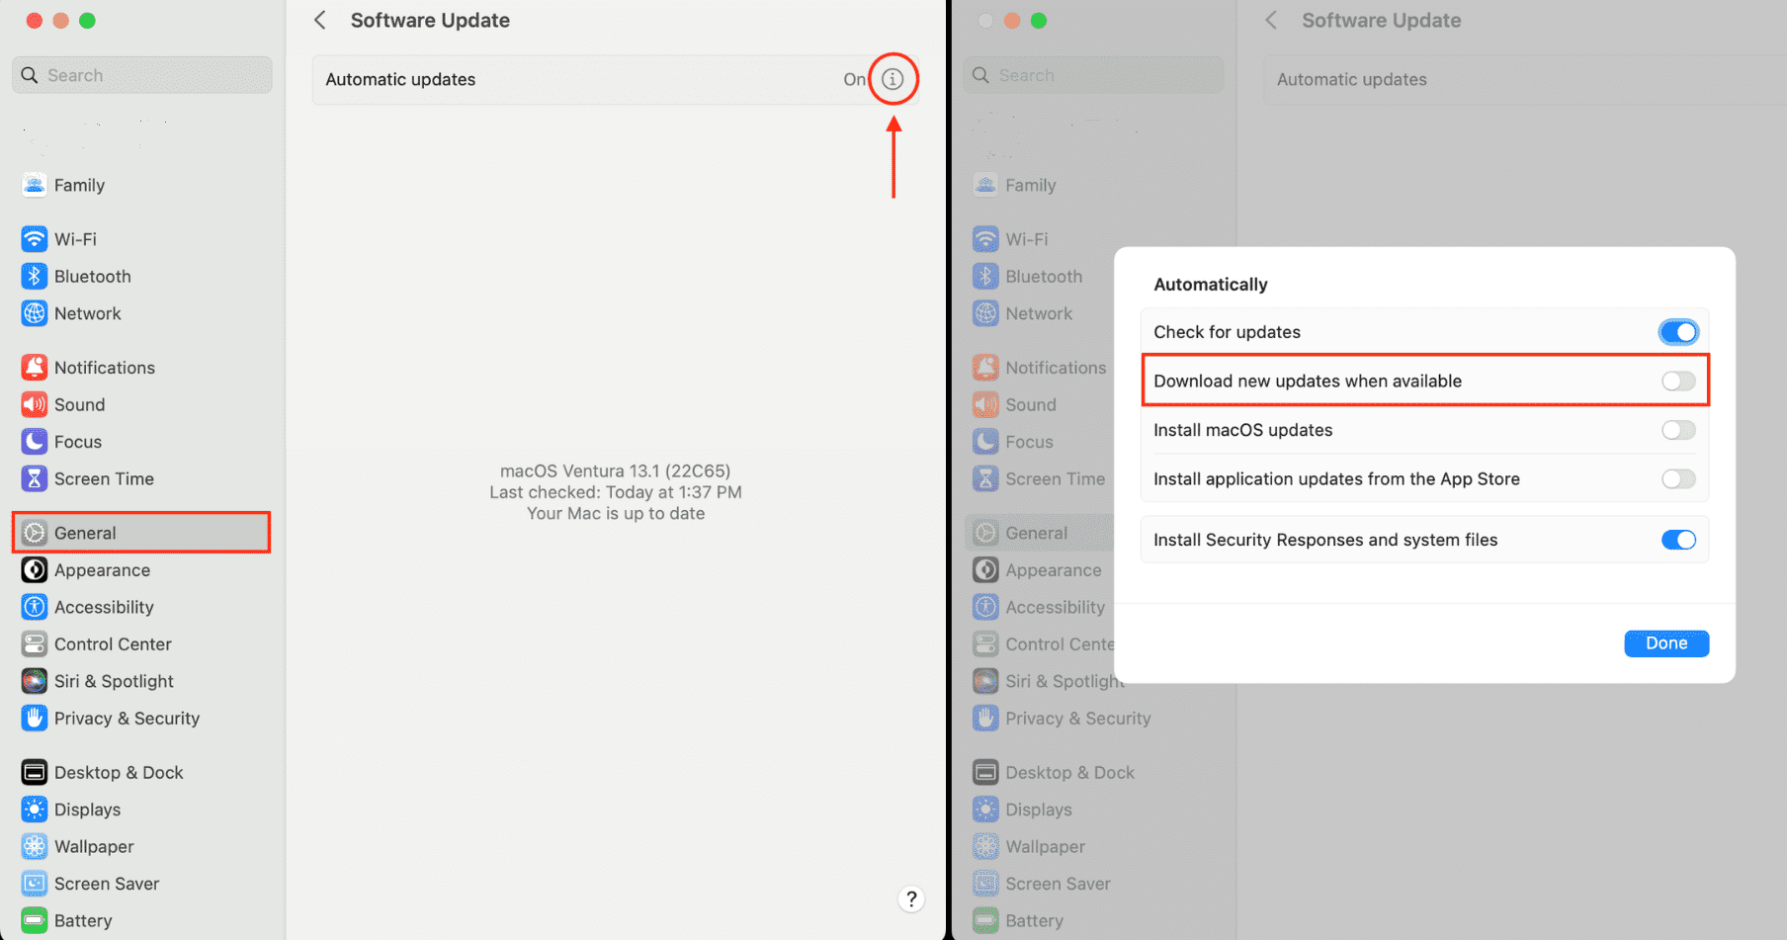
Task: Click the Notifications bell icon in left window
Action: 35,368
